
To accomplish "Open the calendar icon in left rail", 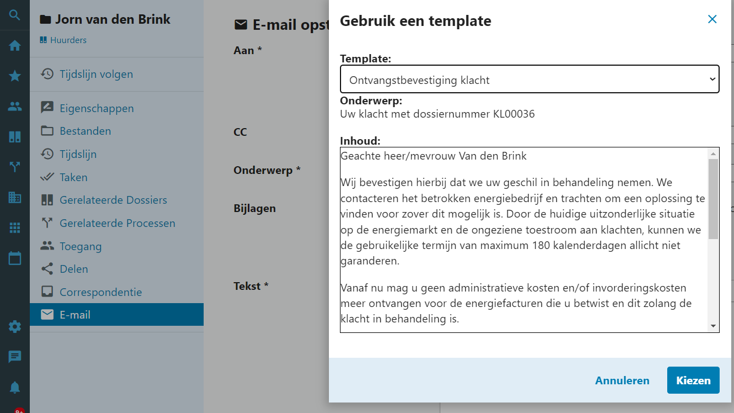I will (x=15, y=258).
